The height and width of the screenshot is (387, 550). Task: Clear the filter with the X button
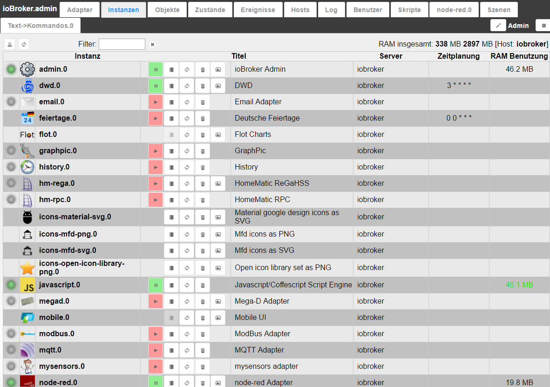[x=152, y=44]
